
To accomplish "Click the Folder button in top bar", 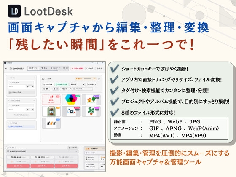I will coord(90,68).
